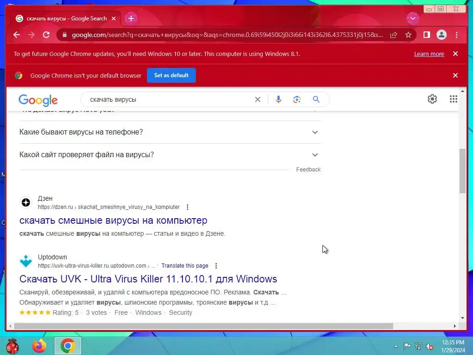Screen dimensions: 473x355
Task: Click the 'Uptodown' site name text
Action: (x=53, y=257)
